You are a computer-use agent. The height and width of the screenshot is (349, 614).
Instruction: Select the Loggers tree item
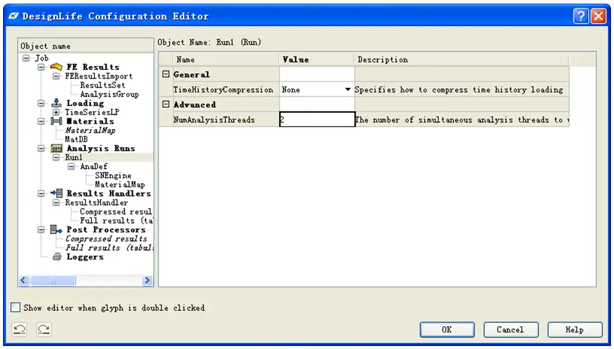(85, 257)
